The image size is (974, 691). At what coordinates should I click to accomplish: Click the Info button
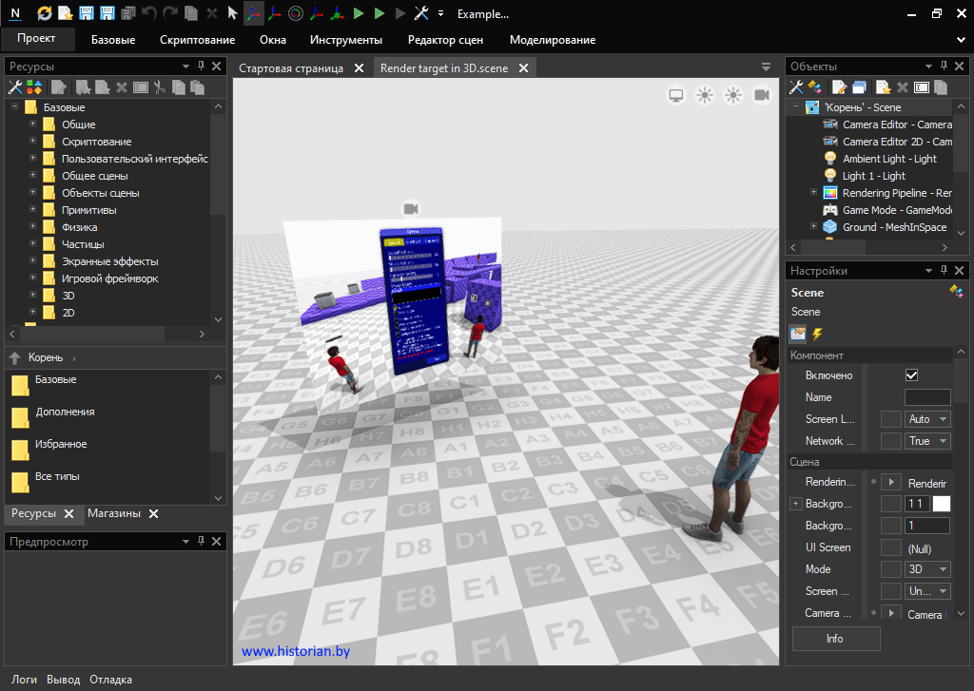(x=834, y=639)
